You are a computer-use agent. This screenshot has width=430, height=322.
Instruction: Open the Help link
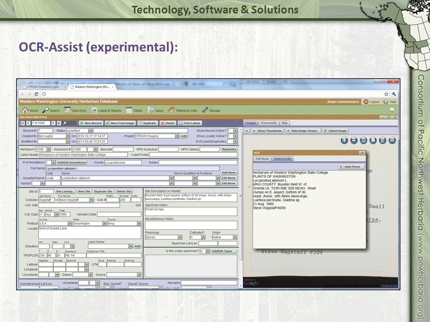pos(390,102)
